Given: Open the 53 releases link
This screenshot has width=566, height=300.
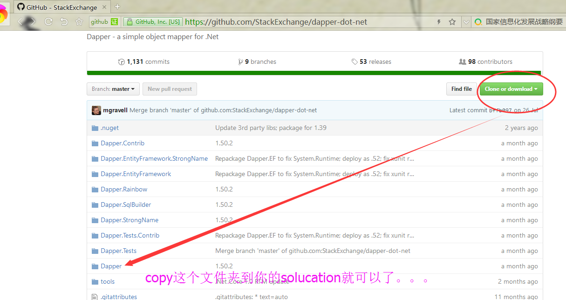Looking at the screenshot, I should tap(371, 61).
